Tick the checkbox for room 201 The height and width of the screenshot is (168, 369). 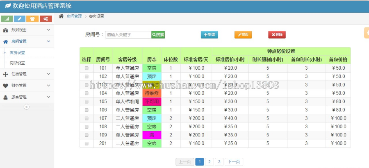87,143
